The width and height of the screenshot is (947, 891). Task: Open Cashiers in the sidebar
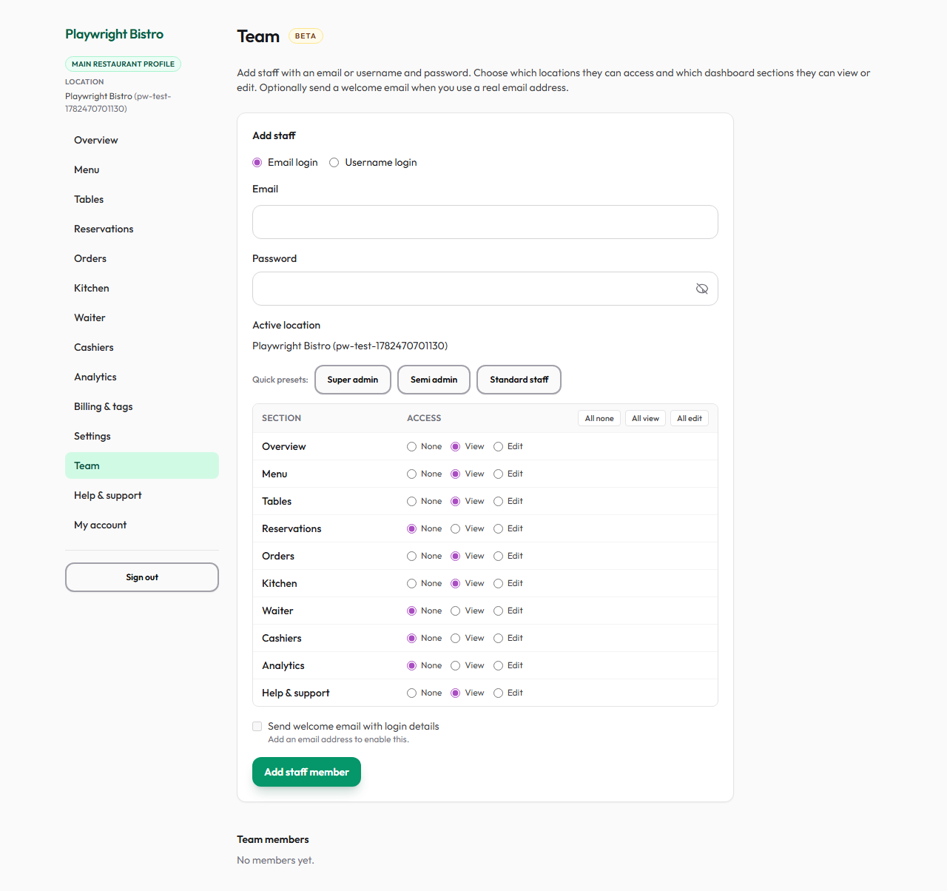(142, 347)
